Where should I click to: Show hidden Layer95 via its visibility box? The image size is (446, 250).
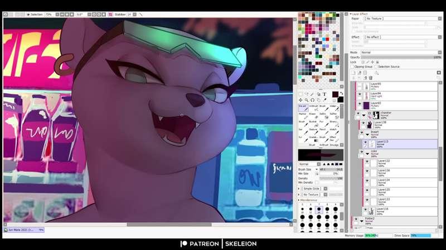[x=360, y=85]
